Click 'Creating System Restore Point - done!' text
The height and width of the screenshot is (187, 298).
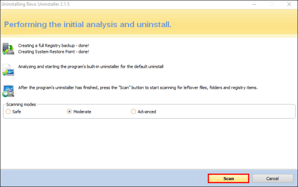tap(54, 52)
